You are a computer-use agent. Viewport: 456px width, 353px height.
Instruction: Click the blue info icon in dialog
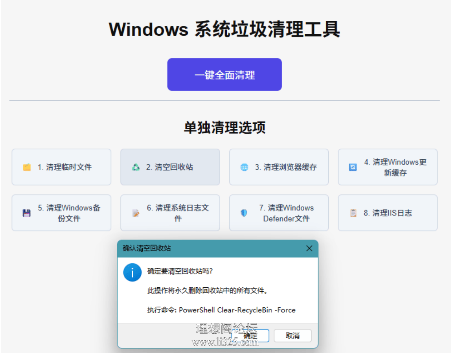132,272
